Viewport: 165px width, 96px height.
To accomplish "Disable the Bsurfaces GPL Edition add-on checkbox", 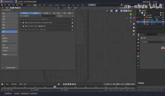I will click(x=23, y=23).
